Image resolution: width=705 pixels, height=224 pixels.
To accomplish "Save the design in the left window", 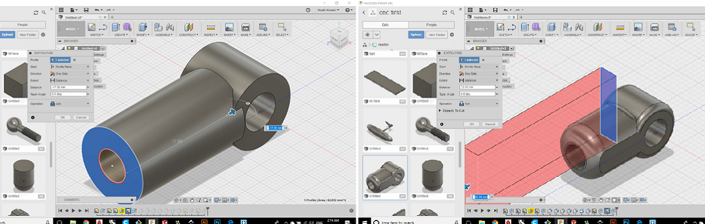I will pyautogui.click(x=86, y=11).
